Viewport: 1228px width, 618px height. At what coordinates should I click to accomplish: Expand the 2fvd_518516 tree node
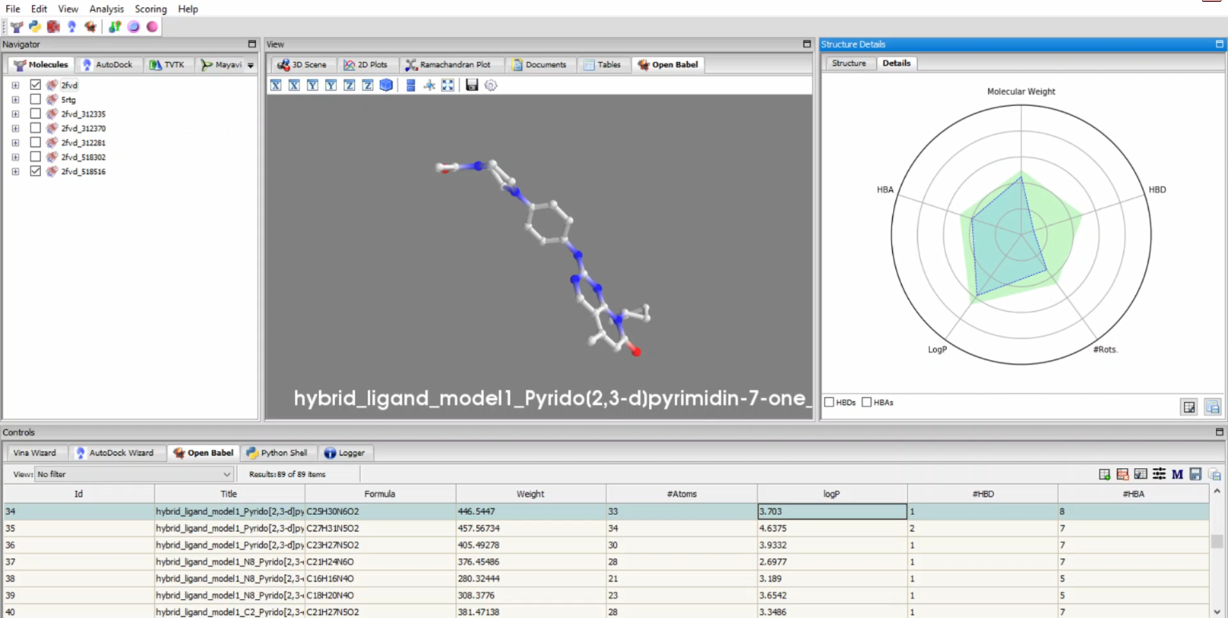point(15,171)
